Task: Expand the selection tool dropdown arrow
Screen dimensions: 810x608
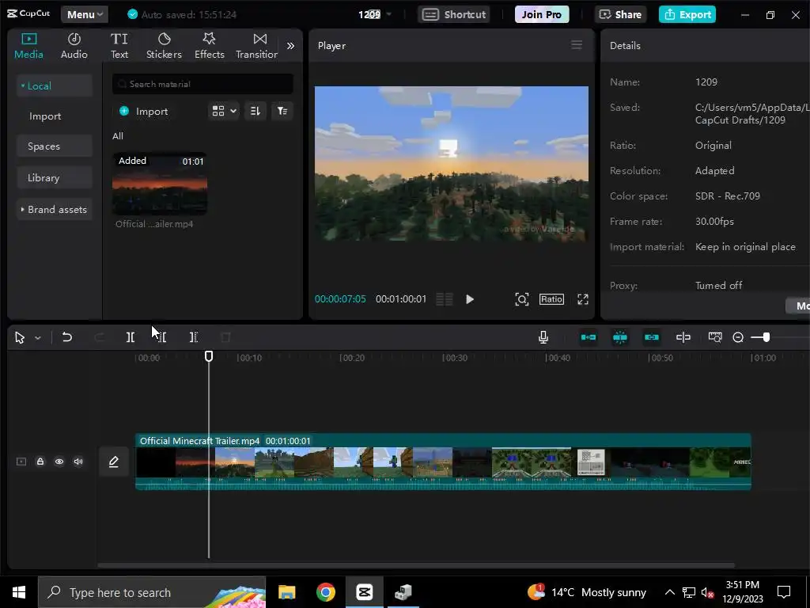Action: [x=38, y=338]
